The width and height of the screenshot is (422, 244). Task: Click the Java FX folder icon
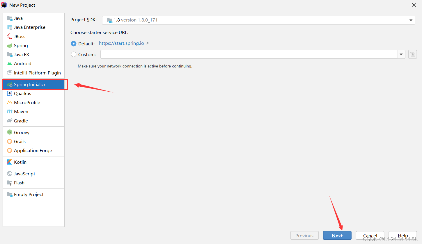10,54
